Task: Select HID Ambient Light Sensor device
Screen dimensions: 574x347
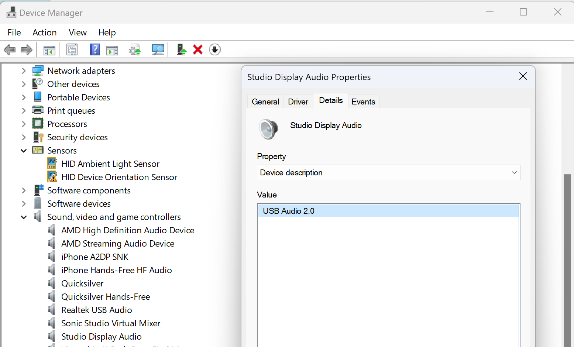Action: [110, 164]
